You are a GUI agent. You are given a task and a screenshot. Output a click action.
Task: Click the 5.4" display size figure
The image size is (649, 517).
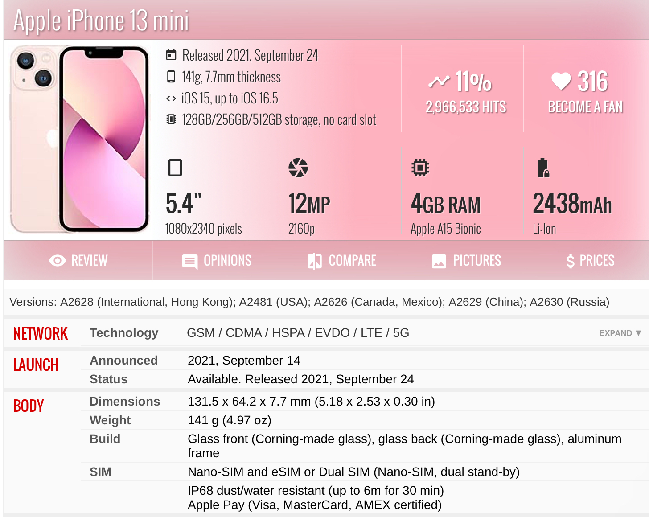pyautogui.click(x=184, y=203)
